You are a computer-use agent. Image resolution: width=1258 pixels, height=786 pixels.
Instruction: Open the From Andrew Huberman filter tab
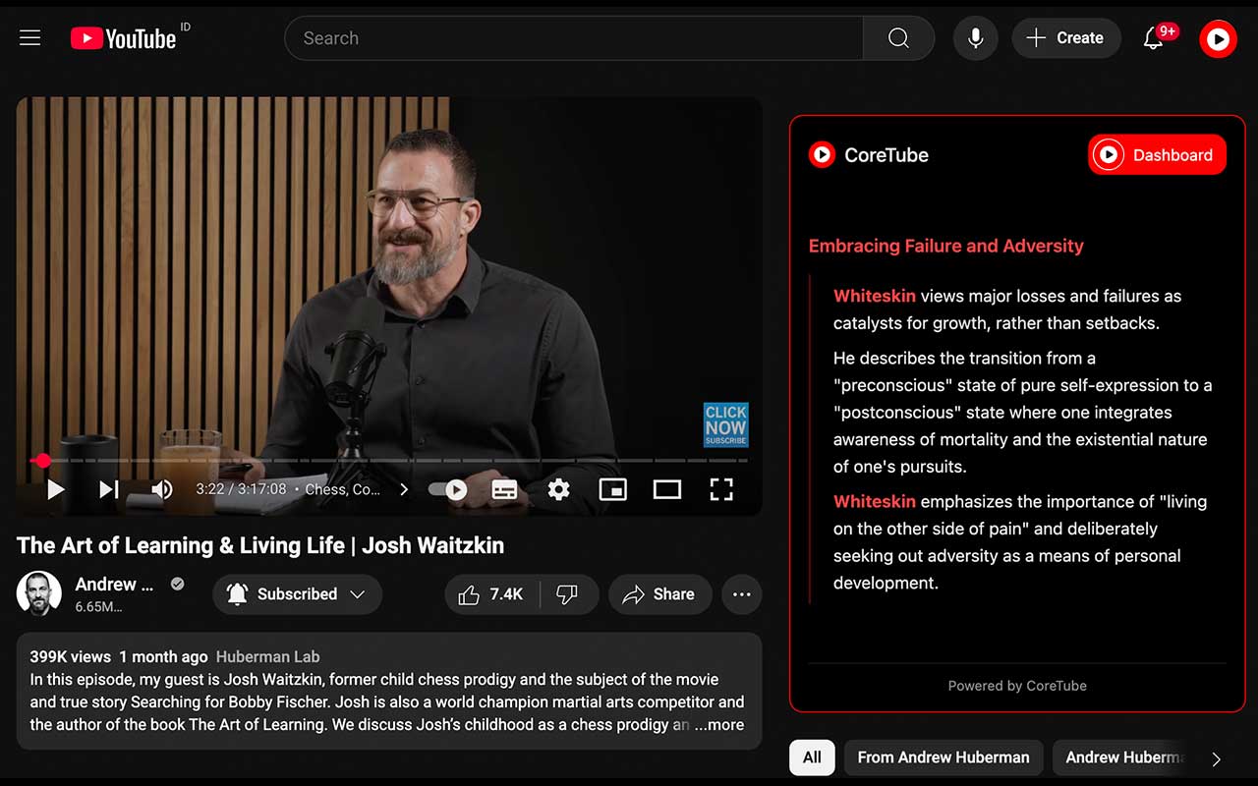click(x=943, y=757)
